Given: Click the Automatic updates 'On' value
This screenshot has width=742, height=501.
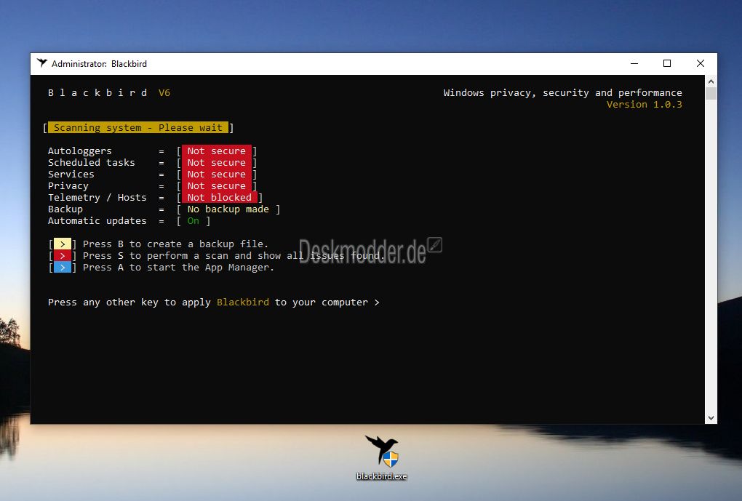Looking at the screenshot, I should [x=193, y=221].
